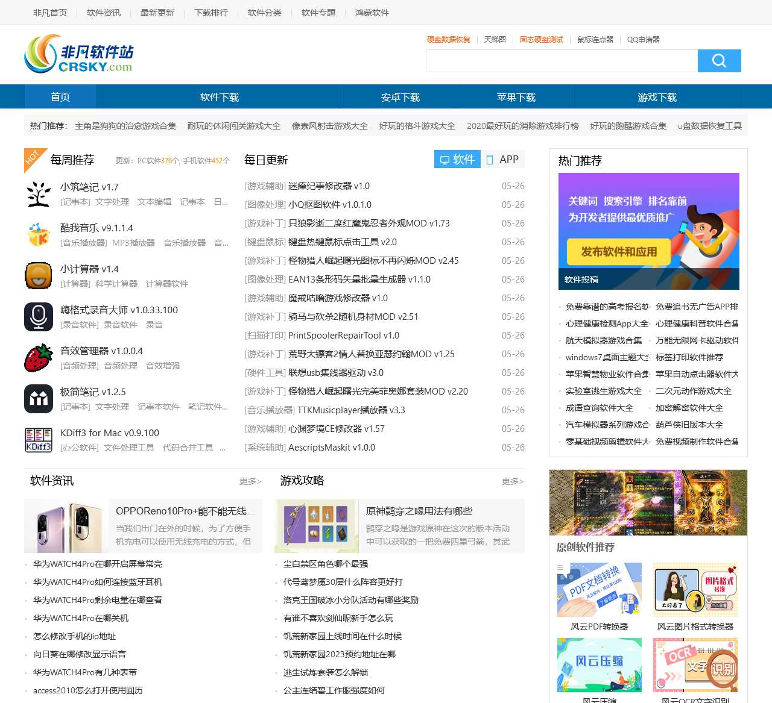Viewport: 772px width, 703px height.
Task: Switch daily updates to 软件 tab
Action: (x=457, y=160)
